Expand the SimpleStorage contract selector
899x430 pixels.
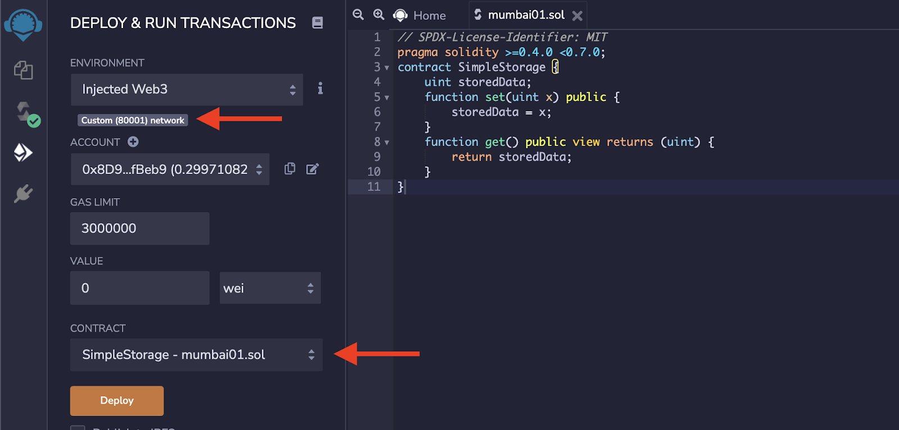click(196, 355)
